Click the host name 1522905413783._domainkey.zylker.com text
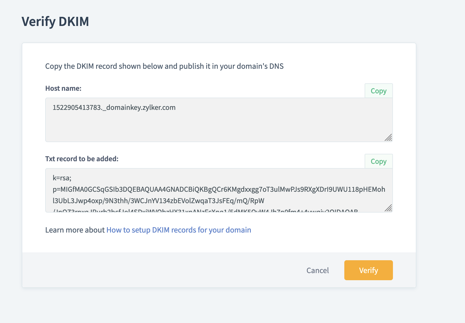This screenshot has width=465, height=323. coord(114,108)
